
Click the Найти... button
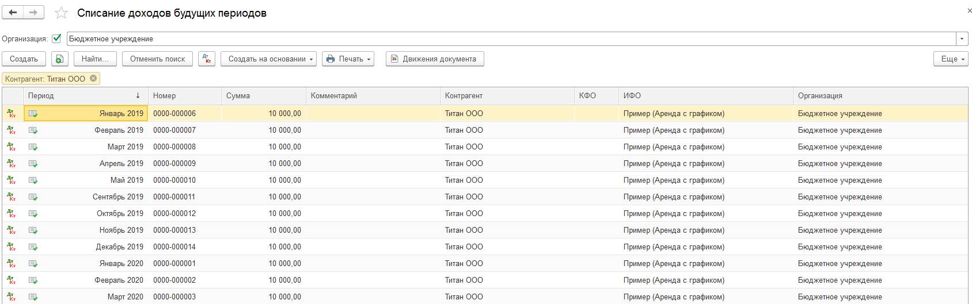pyautogui.click(x=96, y=59)
